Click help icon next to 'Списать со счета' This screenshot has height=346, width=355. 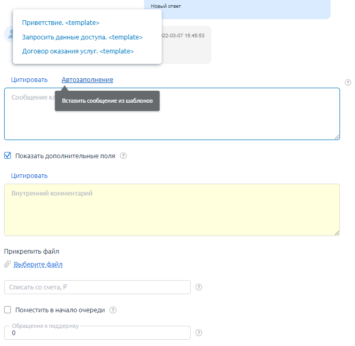[198, 287]
